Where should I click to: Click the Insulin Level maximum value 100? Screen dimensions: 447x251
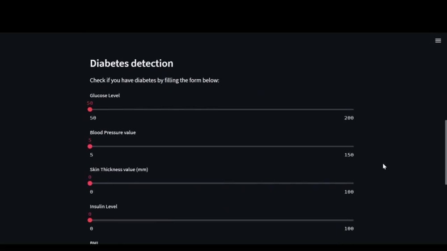[x=349, y=229]
